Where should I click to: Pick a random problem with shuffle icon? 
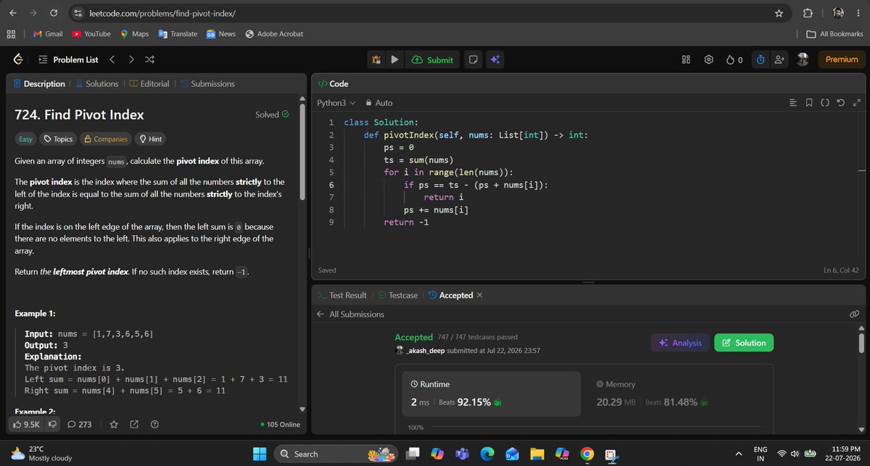click(x=149, y=60)
